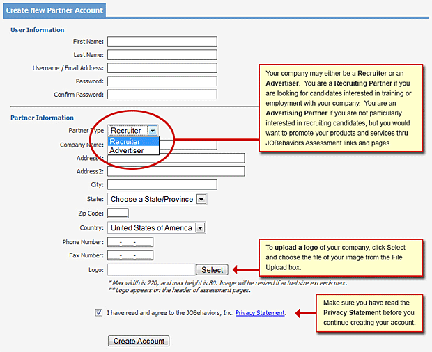
Task: Click the Address1 input field
Action: tap(176, 158)
